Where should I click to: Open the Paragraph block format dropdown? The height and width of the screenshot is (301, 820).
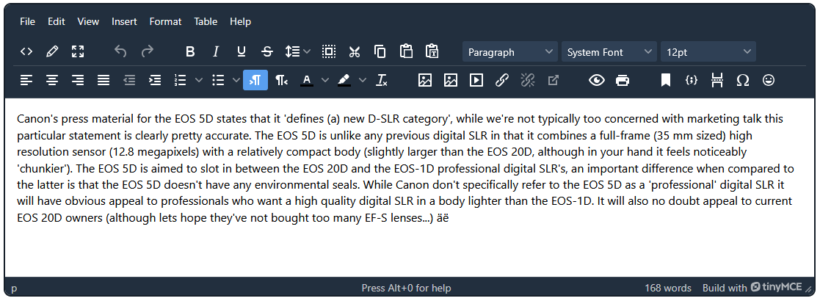510,52
